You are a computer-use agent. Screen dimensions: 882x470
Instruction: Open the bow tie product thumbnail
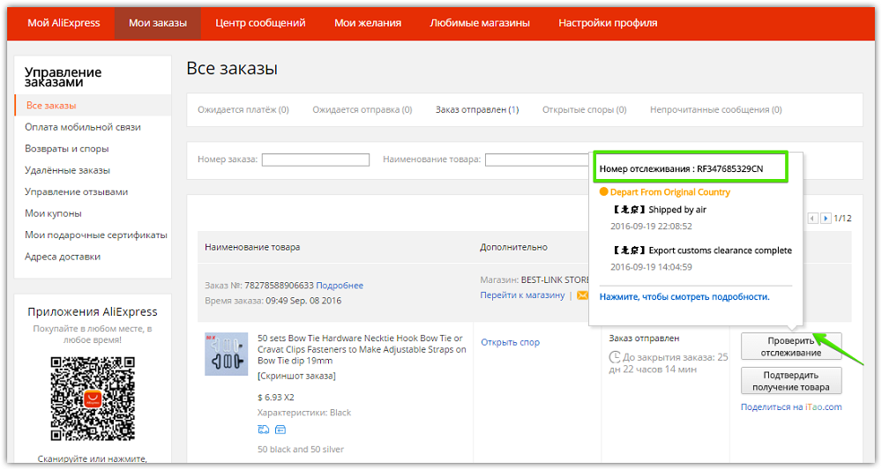pyautogui.click(x=226, y=354)
